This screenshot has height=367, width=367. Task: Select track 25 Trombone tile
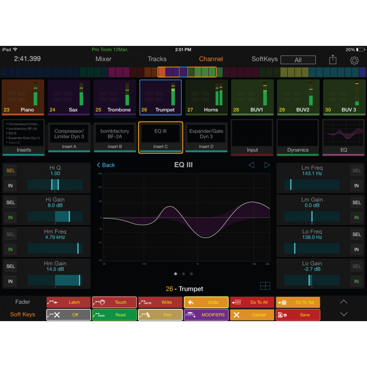point(115,97)
